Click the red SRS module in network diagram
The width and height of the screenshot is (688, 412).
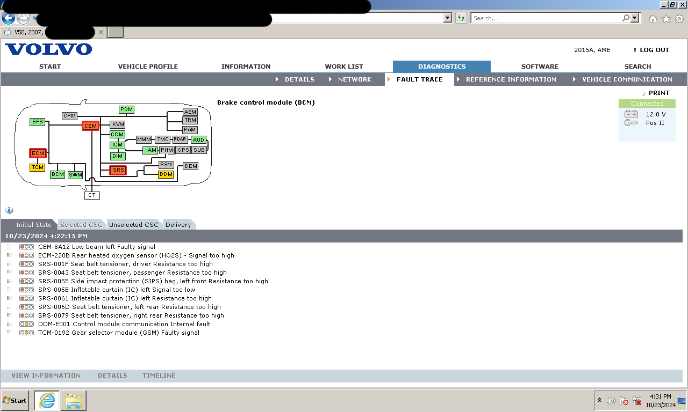click(x=118, y=170)
